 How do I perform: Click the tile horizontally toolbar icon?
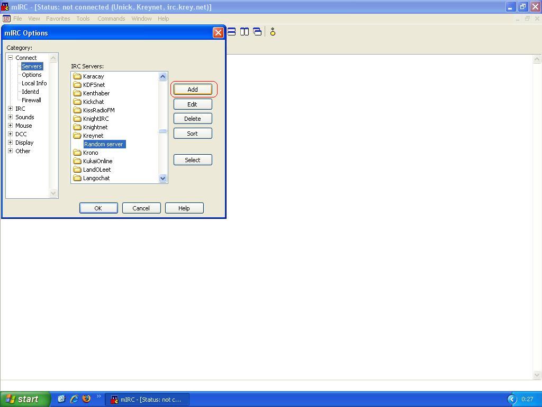point(232,32)
